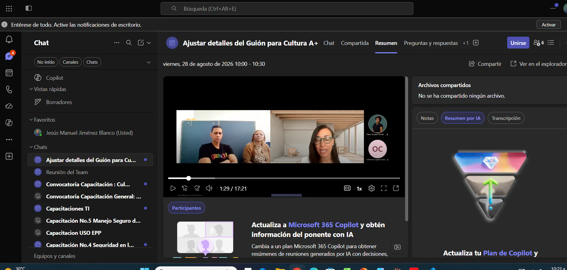Select the Resumen tab
This screenshot has width=567, height=270.
tap(386, 43)
